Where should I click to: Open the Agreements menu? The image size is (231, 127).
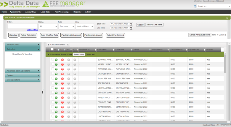[16, 12]
